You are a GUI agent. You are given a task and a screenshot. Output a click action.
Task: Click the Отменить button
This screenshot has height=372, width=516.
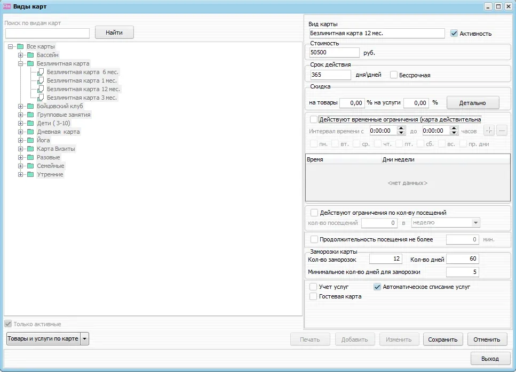click(487, 339)
